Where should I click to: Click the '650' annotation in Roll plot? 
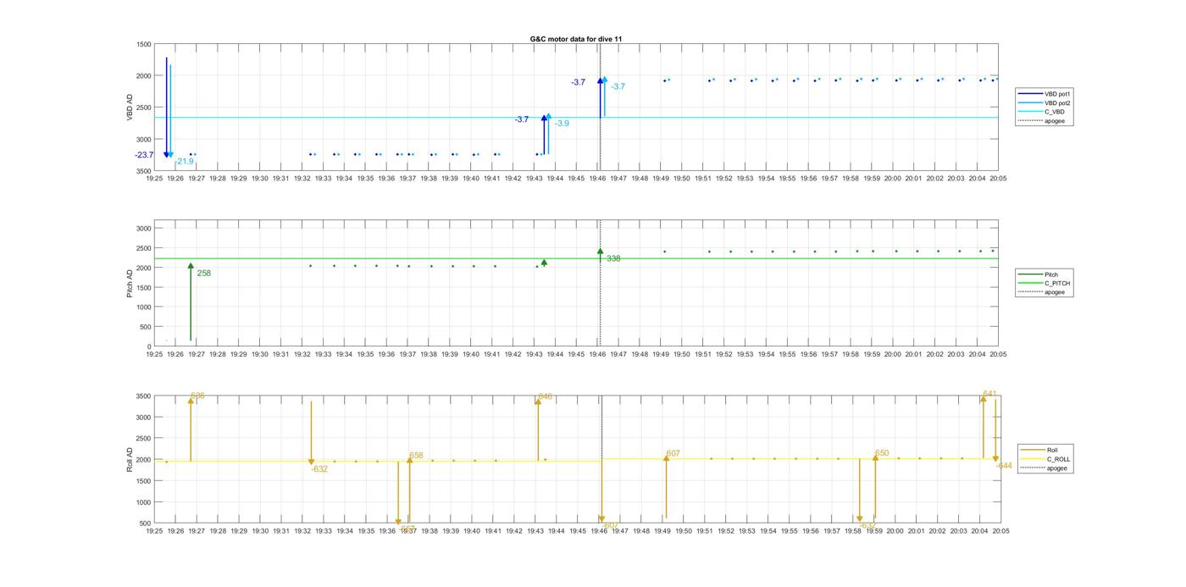[x=882, y=453]
